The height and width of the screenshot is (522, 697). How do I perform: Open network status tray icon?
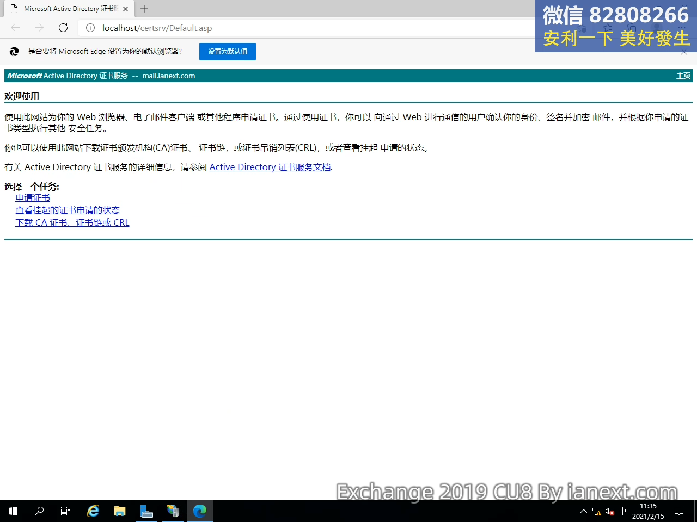(x=597, y=511)
